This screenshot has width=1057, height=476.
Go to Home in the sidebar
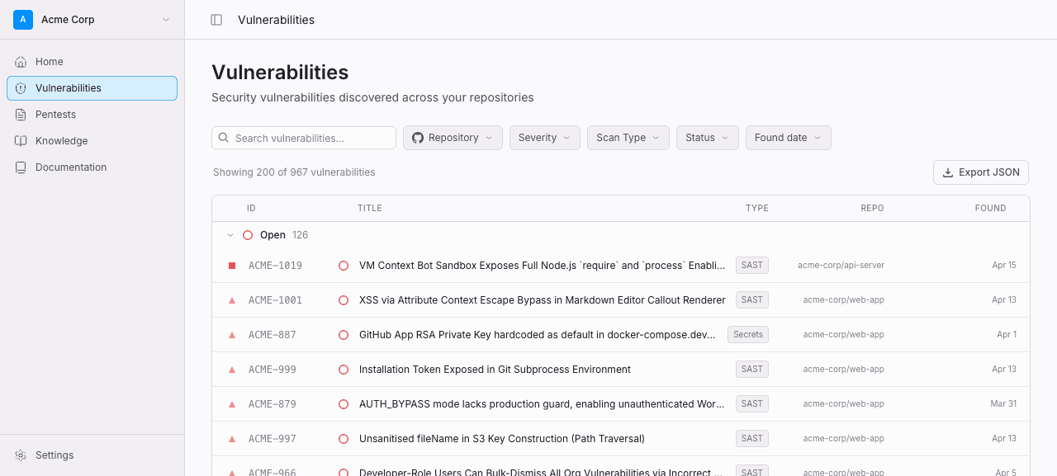(x=92, y=62)
